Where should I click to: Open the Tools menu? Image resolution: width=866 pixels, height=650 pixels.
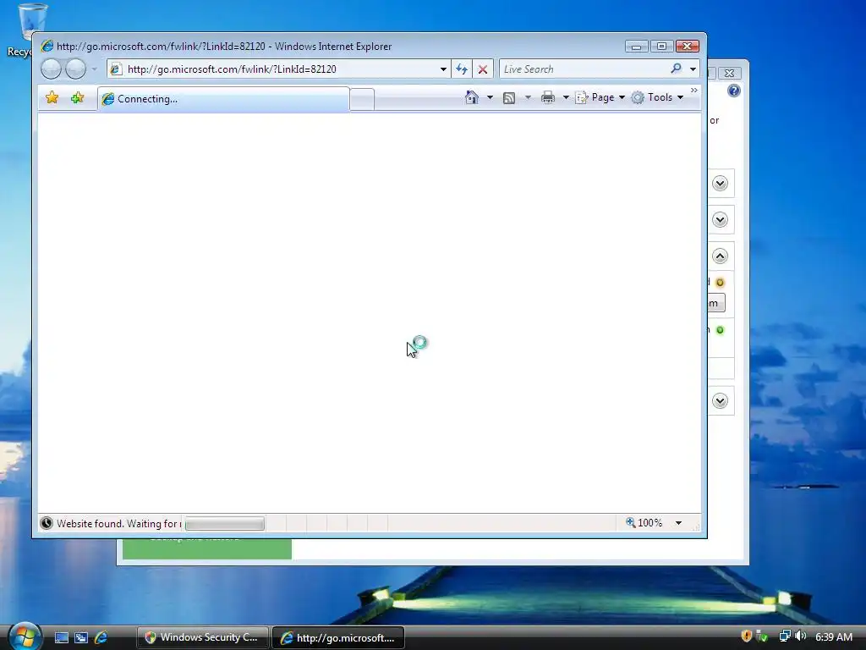(657, 97)
